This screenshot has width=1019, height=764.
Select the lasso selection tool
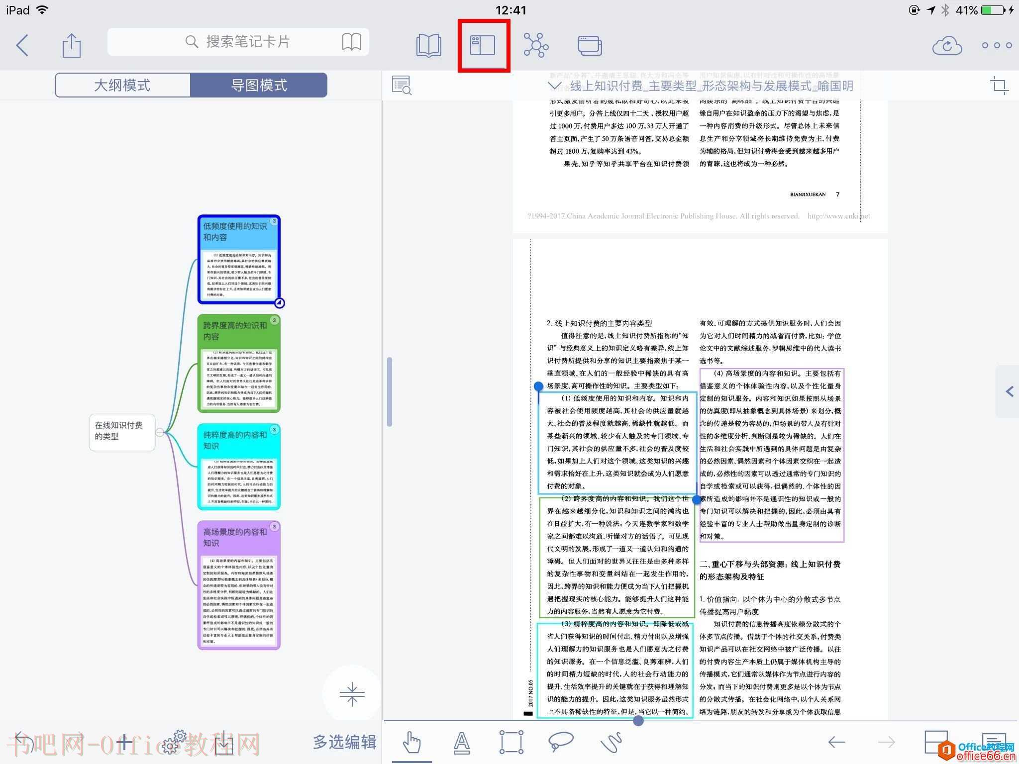tap(561, 742)
